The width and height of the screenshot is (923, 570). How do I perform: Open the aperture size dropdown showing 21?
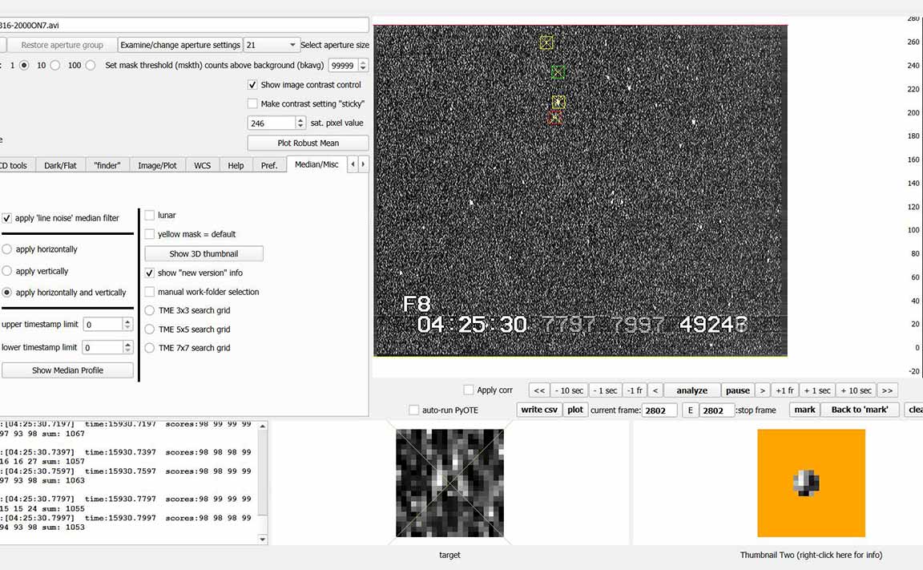point(272,45)
